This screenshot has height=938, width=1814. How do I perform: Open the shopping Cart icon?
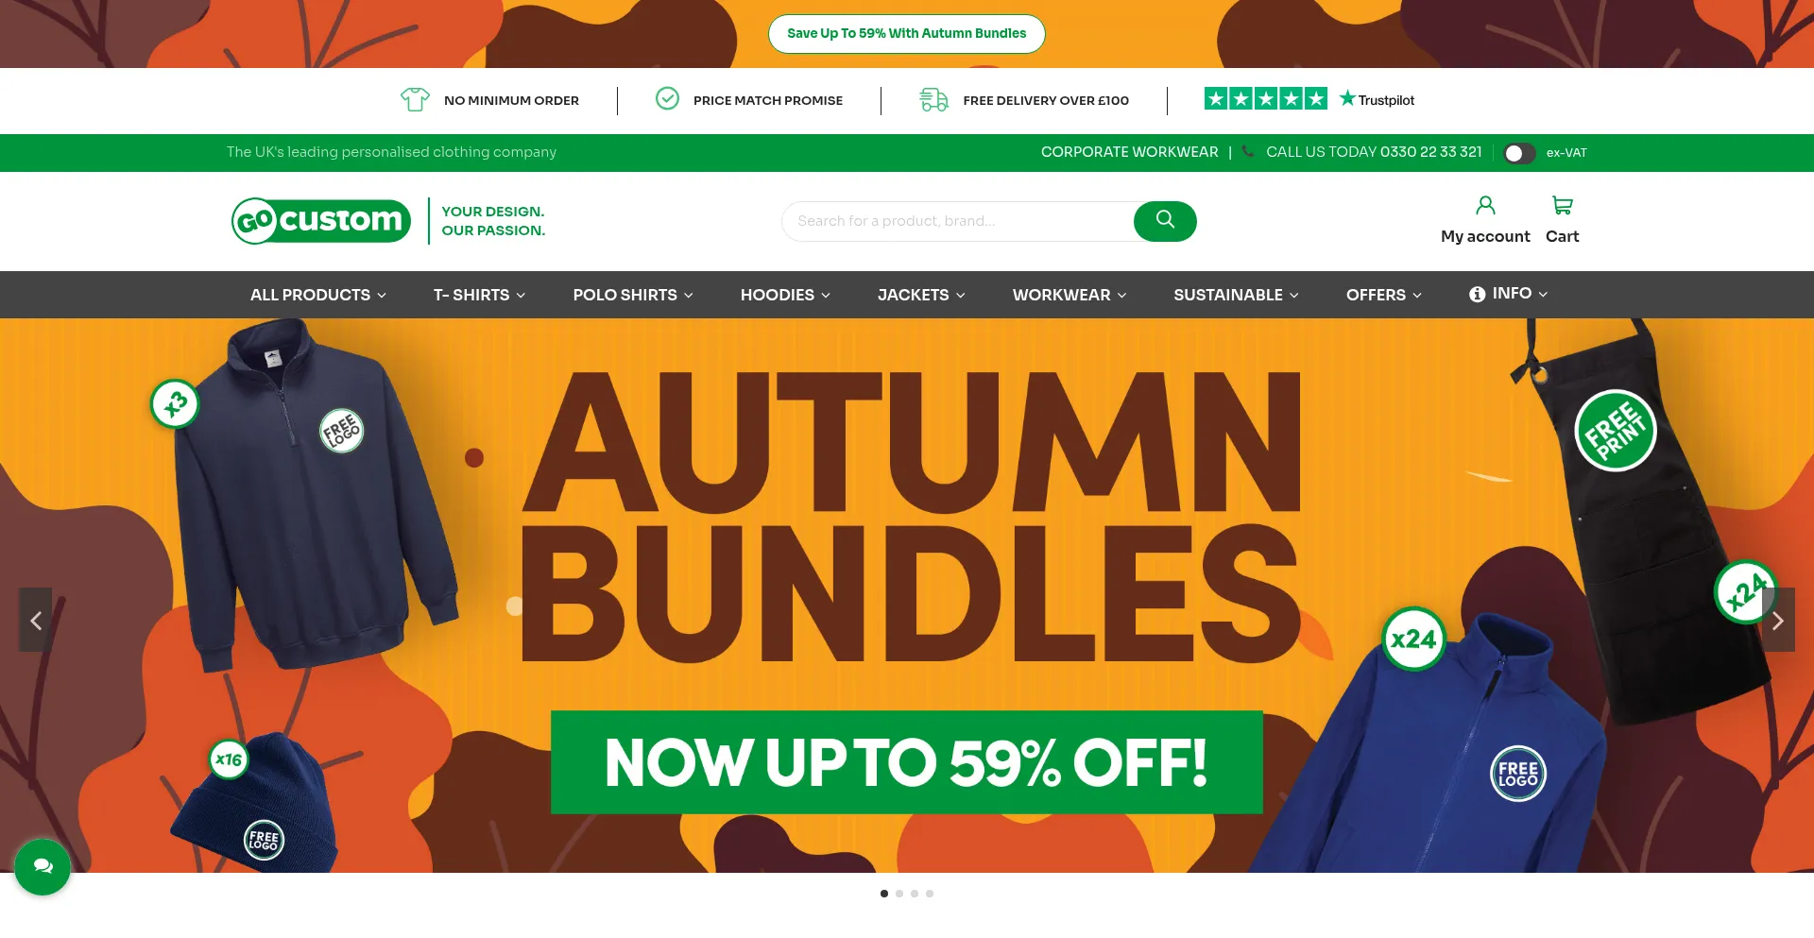point(1563,206)
